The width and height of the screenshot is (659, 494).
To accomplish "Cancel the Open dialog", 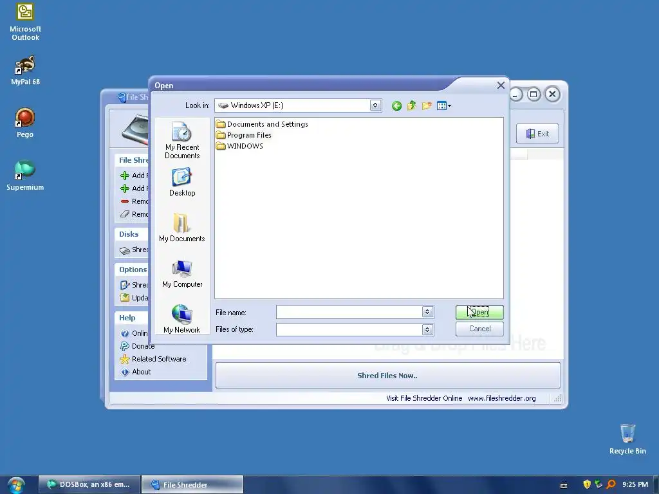I will point(479,329).
